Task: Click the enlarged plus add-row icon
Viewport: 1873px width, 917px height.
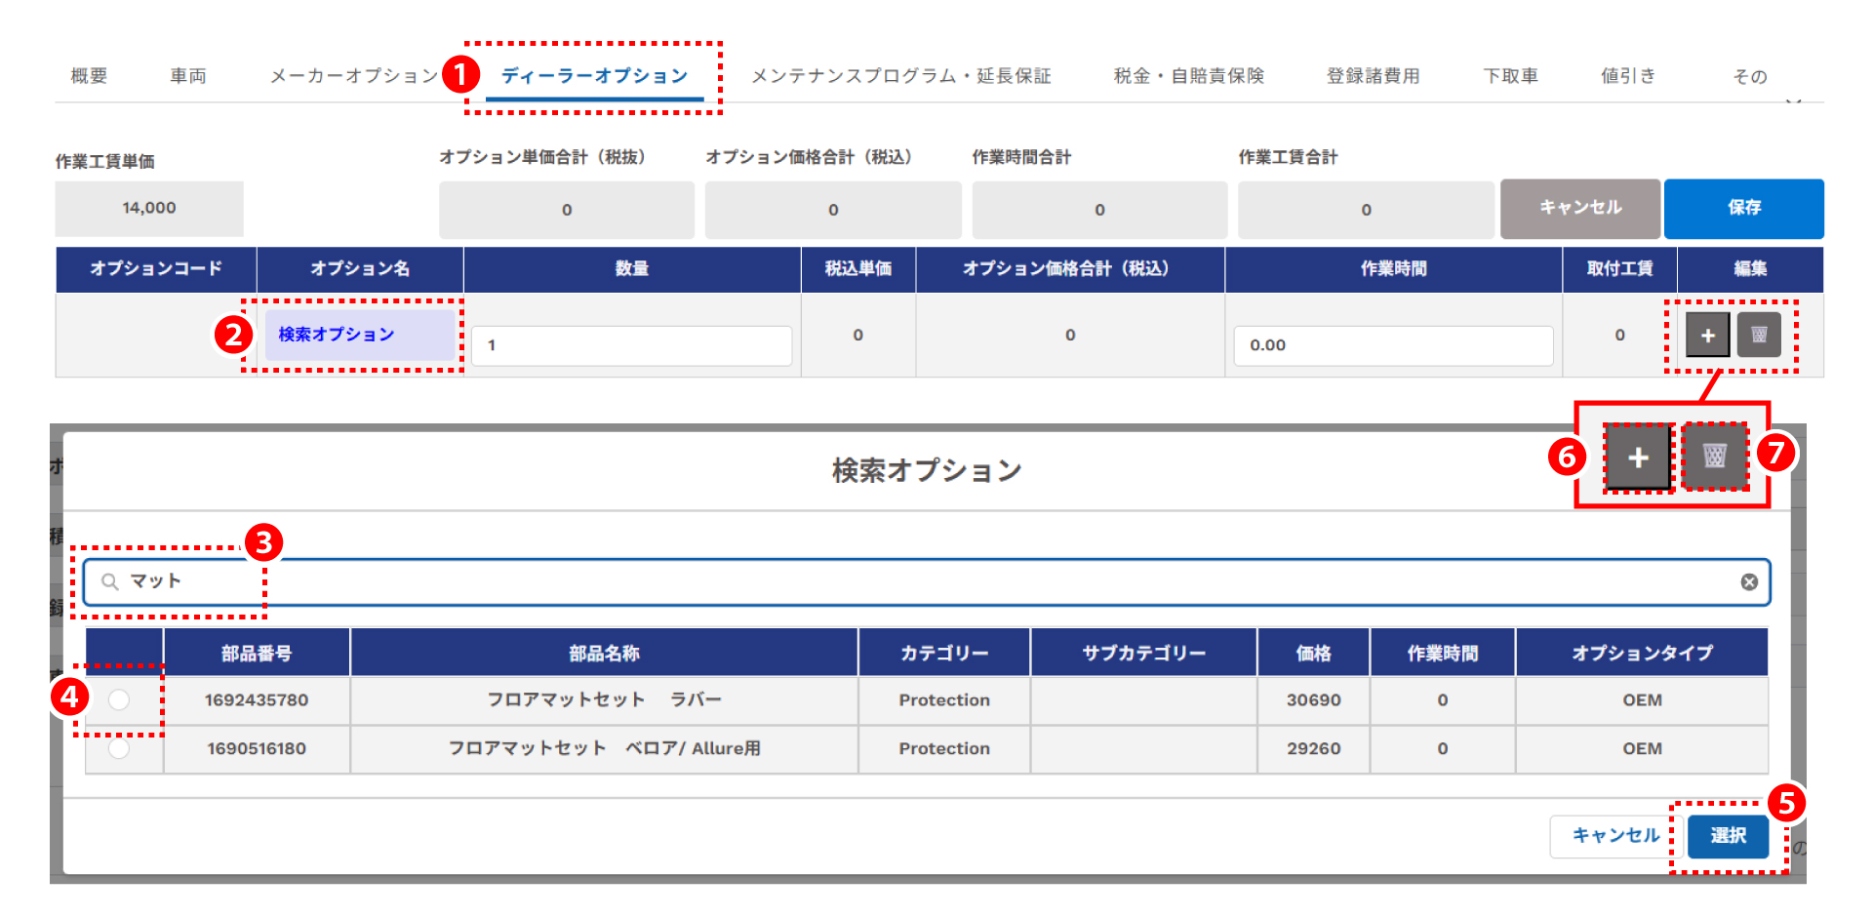Action: [x=1638, y=458]
